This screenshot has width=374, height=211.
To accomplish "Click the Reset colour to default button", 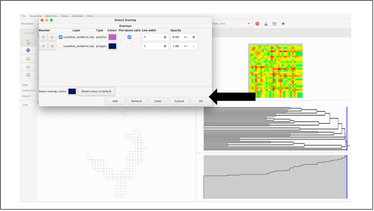I will coord(96,91).
